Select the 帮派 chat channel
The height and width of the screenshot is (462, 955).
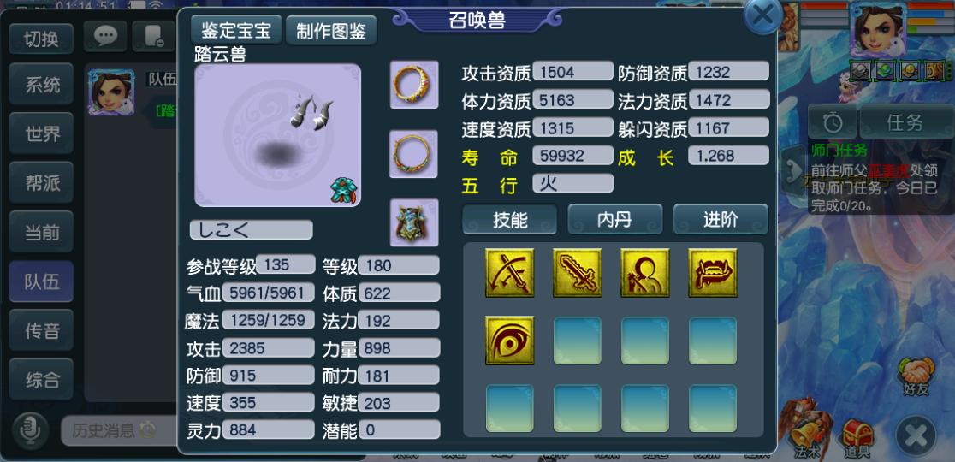[x=41, y=182]
